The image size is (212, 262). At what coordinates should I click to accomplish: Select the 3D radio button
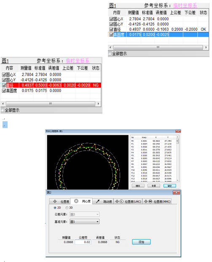click(67, 207)
